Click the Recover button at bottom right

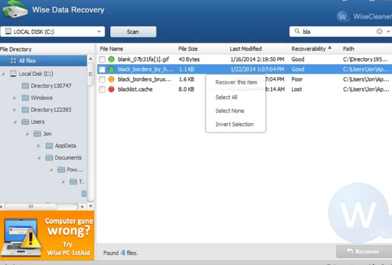tap(363, 252)
